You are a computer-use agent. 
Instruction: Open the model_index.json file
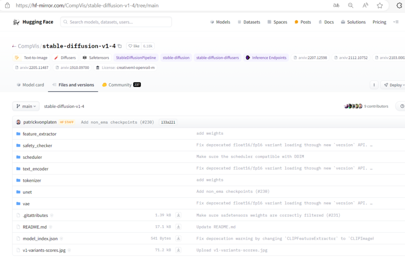40,239
